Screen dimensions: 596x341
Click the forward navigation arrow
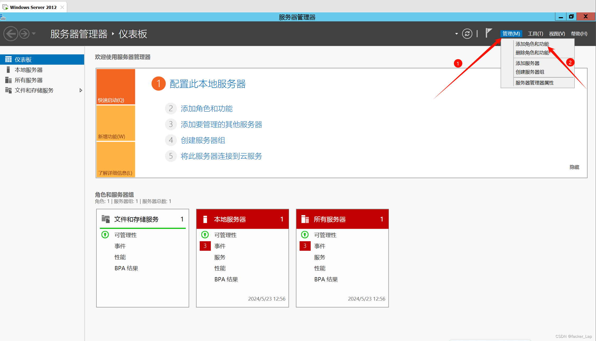[x=24, y=34]
